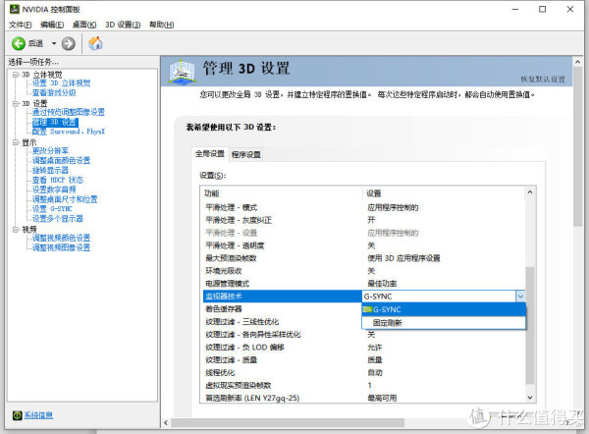589x434 pixels.
Task: Click the grey Forward arrow icon
Action: pos(69,43)
